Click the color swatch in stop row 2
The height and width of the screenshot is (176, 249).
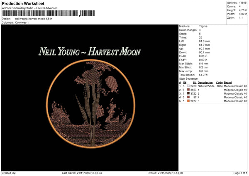pos(188,90)
